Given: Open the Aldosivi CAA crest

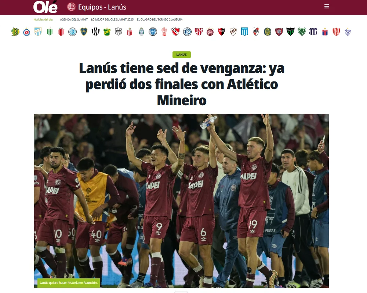Looking at the screenshot, I should pyautogui.click(x=15, y=32).
